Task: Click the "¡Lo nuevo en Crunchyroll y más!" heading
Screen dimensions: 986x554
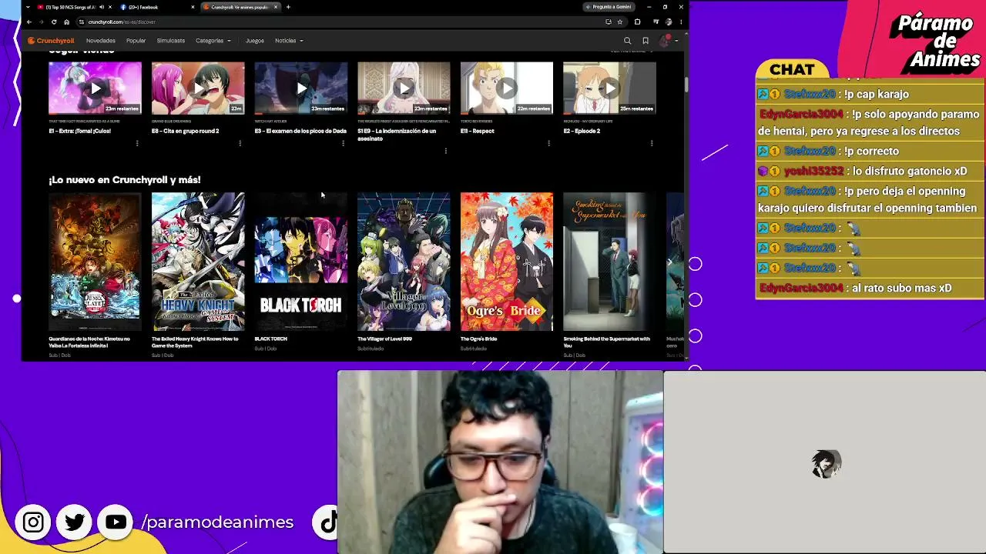Action: click(125, 180)
